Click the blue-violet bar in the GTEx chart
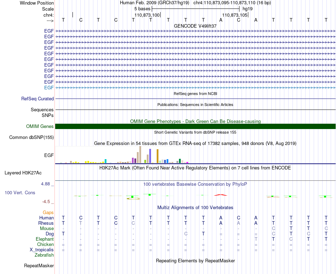Screen dimensions: 336x274 150,156
